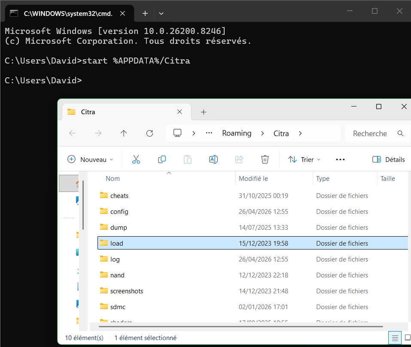Click the PC monitor icon in address bar
Screen dimensions: 411x347
[x=177, y=133]
